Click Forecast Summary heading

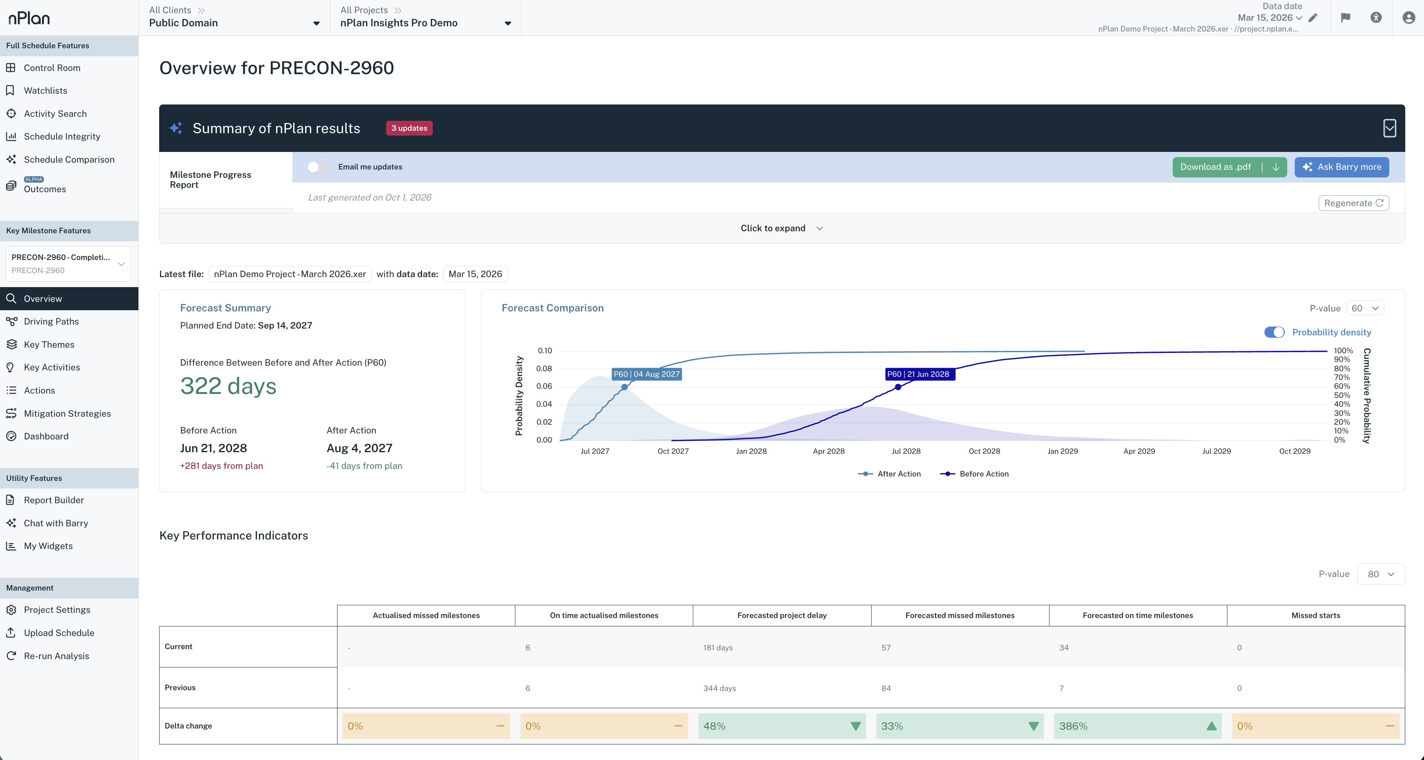coord(225,308)
